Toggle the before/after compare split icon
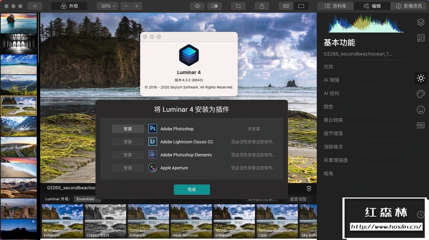 click(x=214, y=6)
